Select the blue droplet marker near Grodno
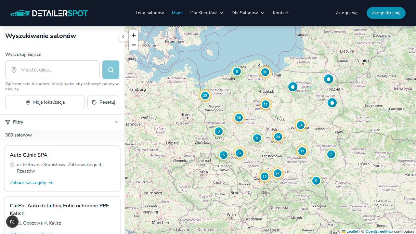Viewport: 416px width, 234px height. tap(329, 79)
